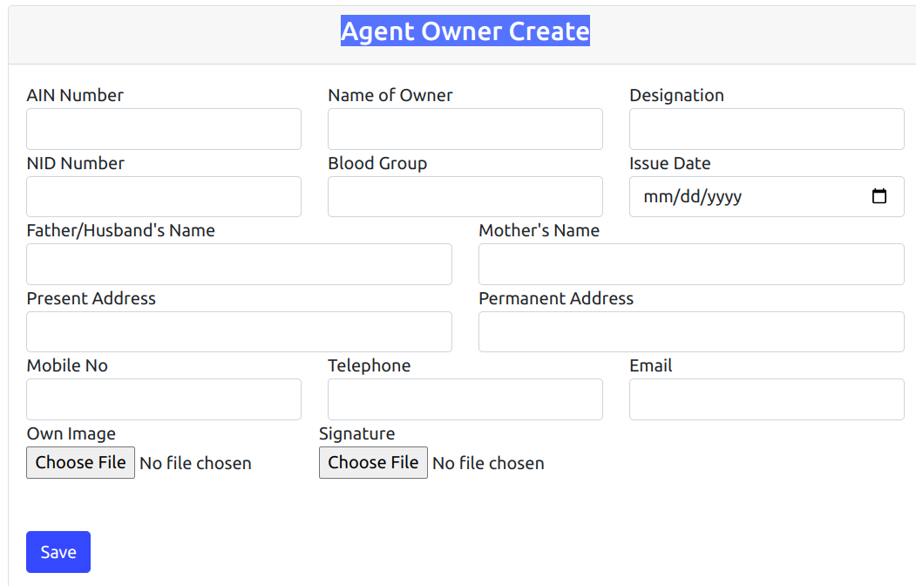
Task: Choose a file for Own Image
Action: click(80, 463)
